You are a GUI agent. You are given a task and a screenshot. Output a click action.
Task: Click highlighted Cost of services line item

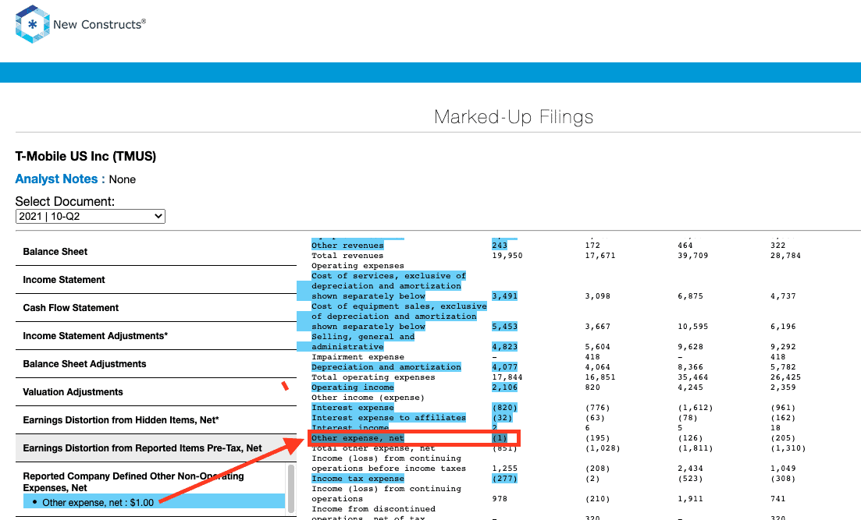[389, 286]
